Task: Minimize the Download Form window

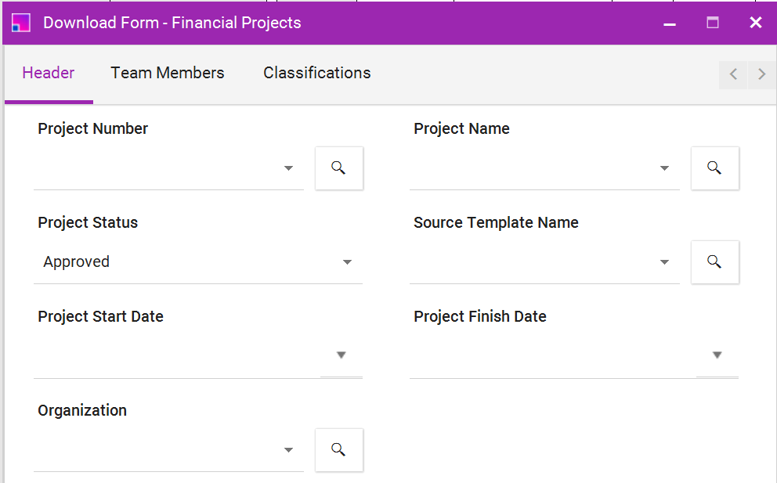Action: coord(670,23)
